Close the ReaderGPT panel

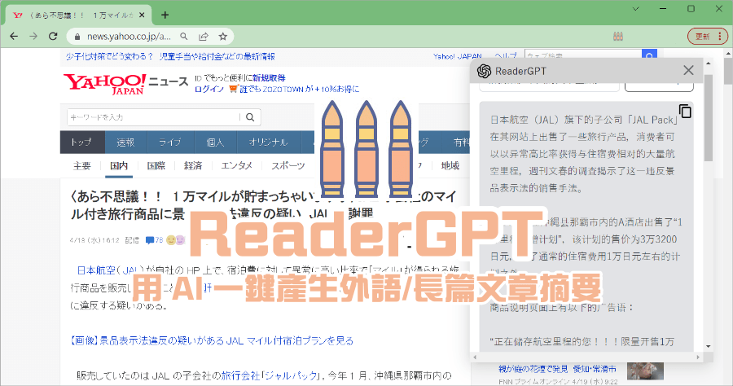(x=688, y=70)
